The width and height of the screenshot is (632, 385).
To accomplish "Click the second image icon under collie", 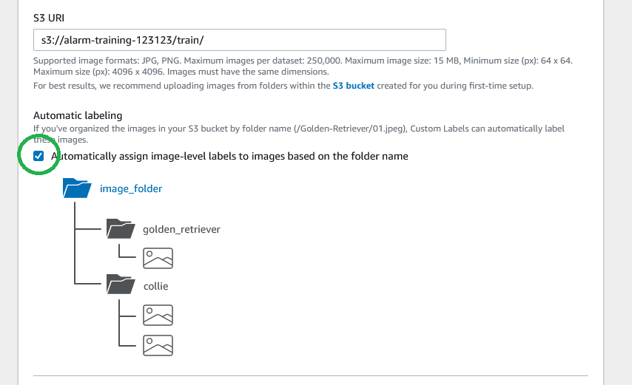I will point(158,345).
